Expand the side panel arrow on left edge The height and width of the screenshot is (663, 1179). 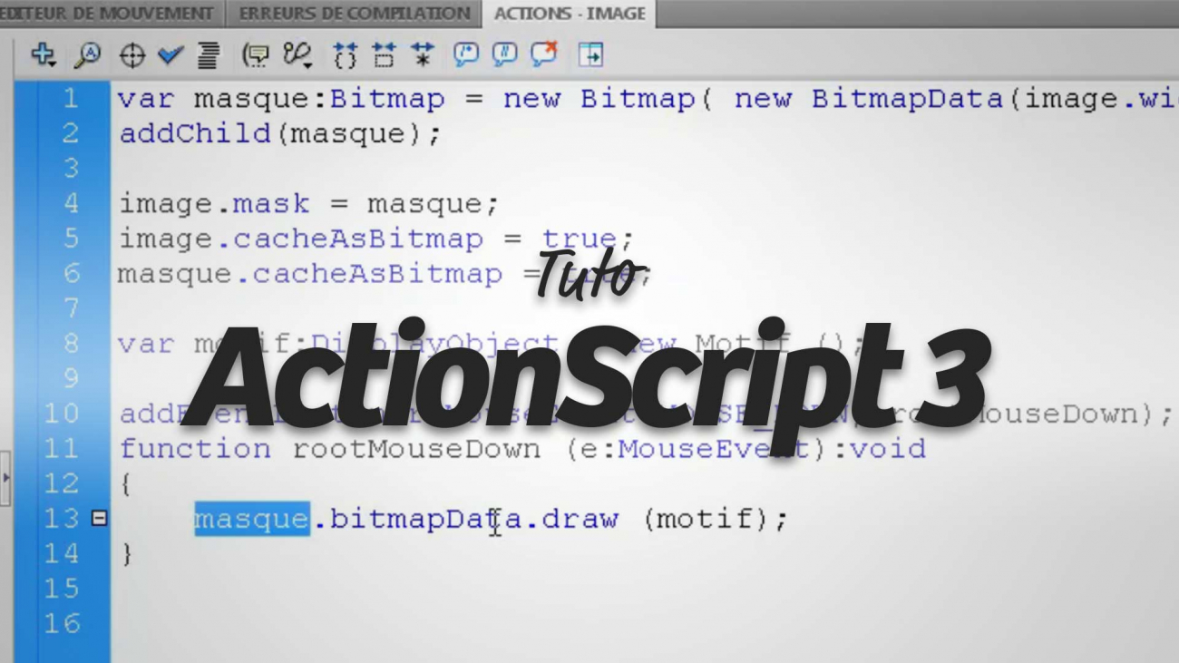pos(6,477)
